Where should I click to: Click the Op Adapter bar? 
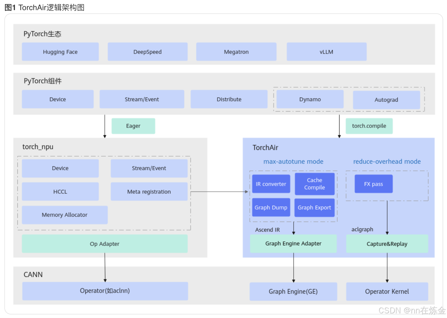click(105, 244)
